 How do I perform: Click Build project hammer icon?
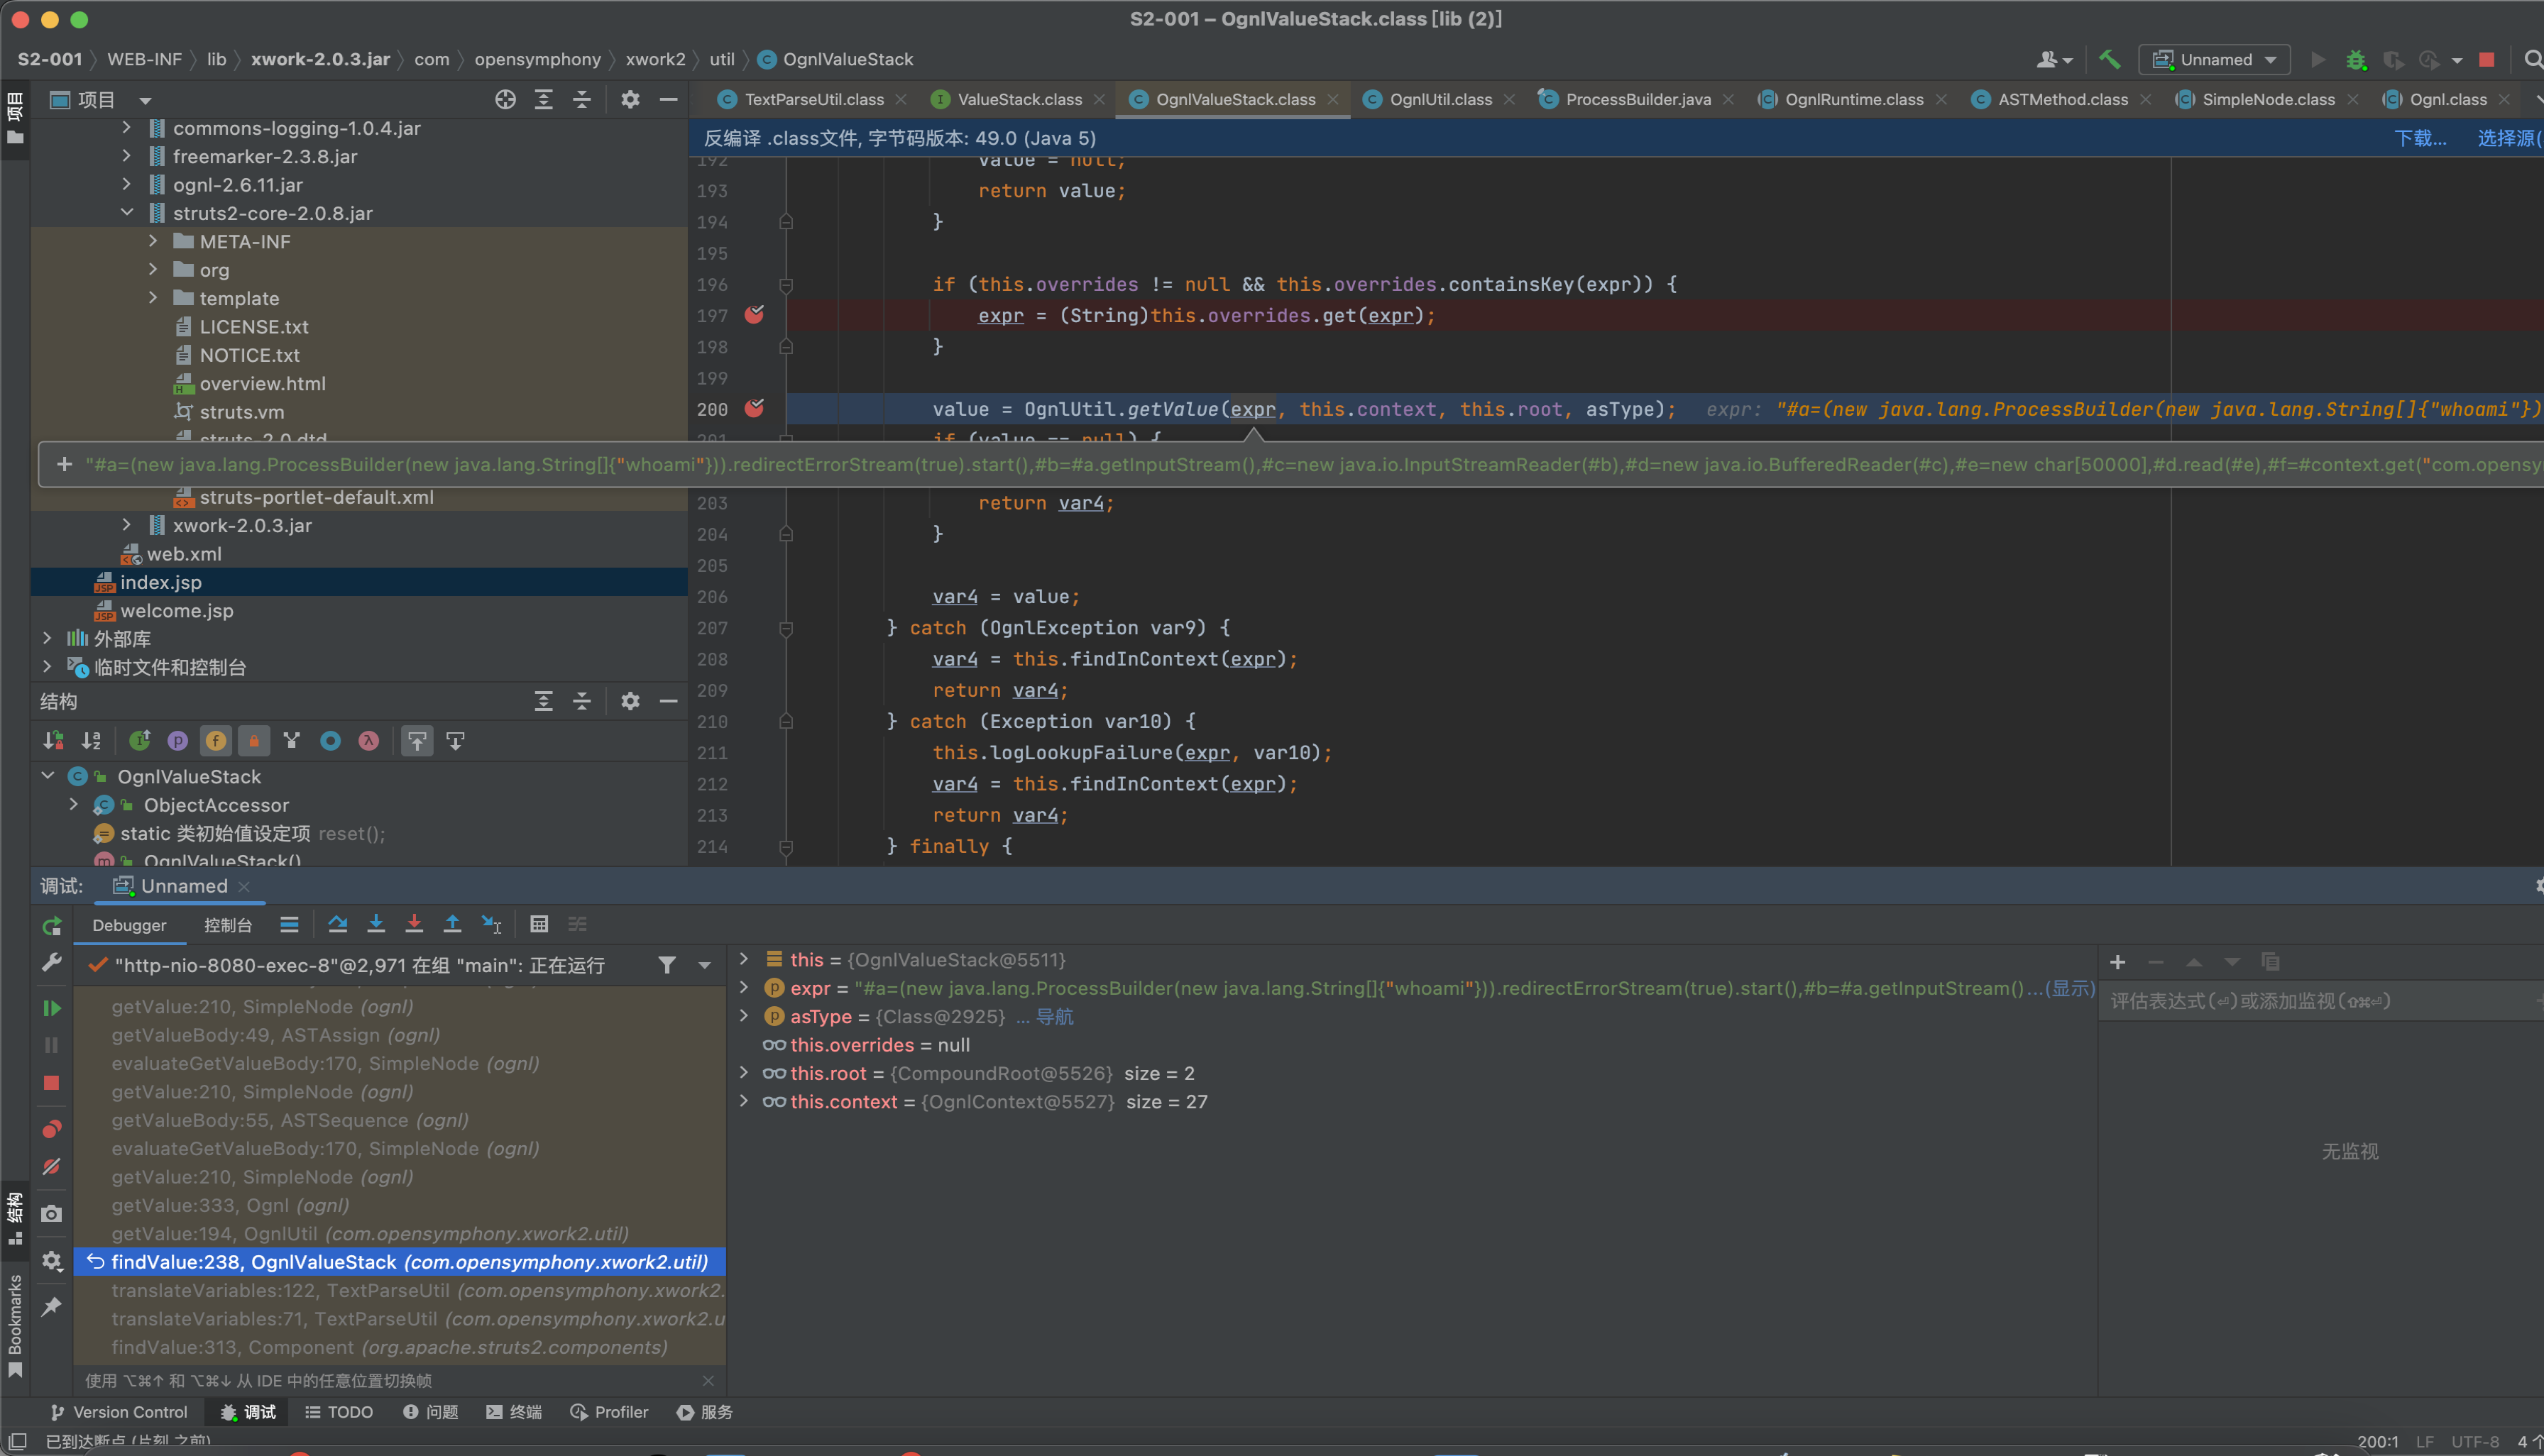click(2110, 59)
